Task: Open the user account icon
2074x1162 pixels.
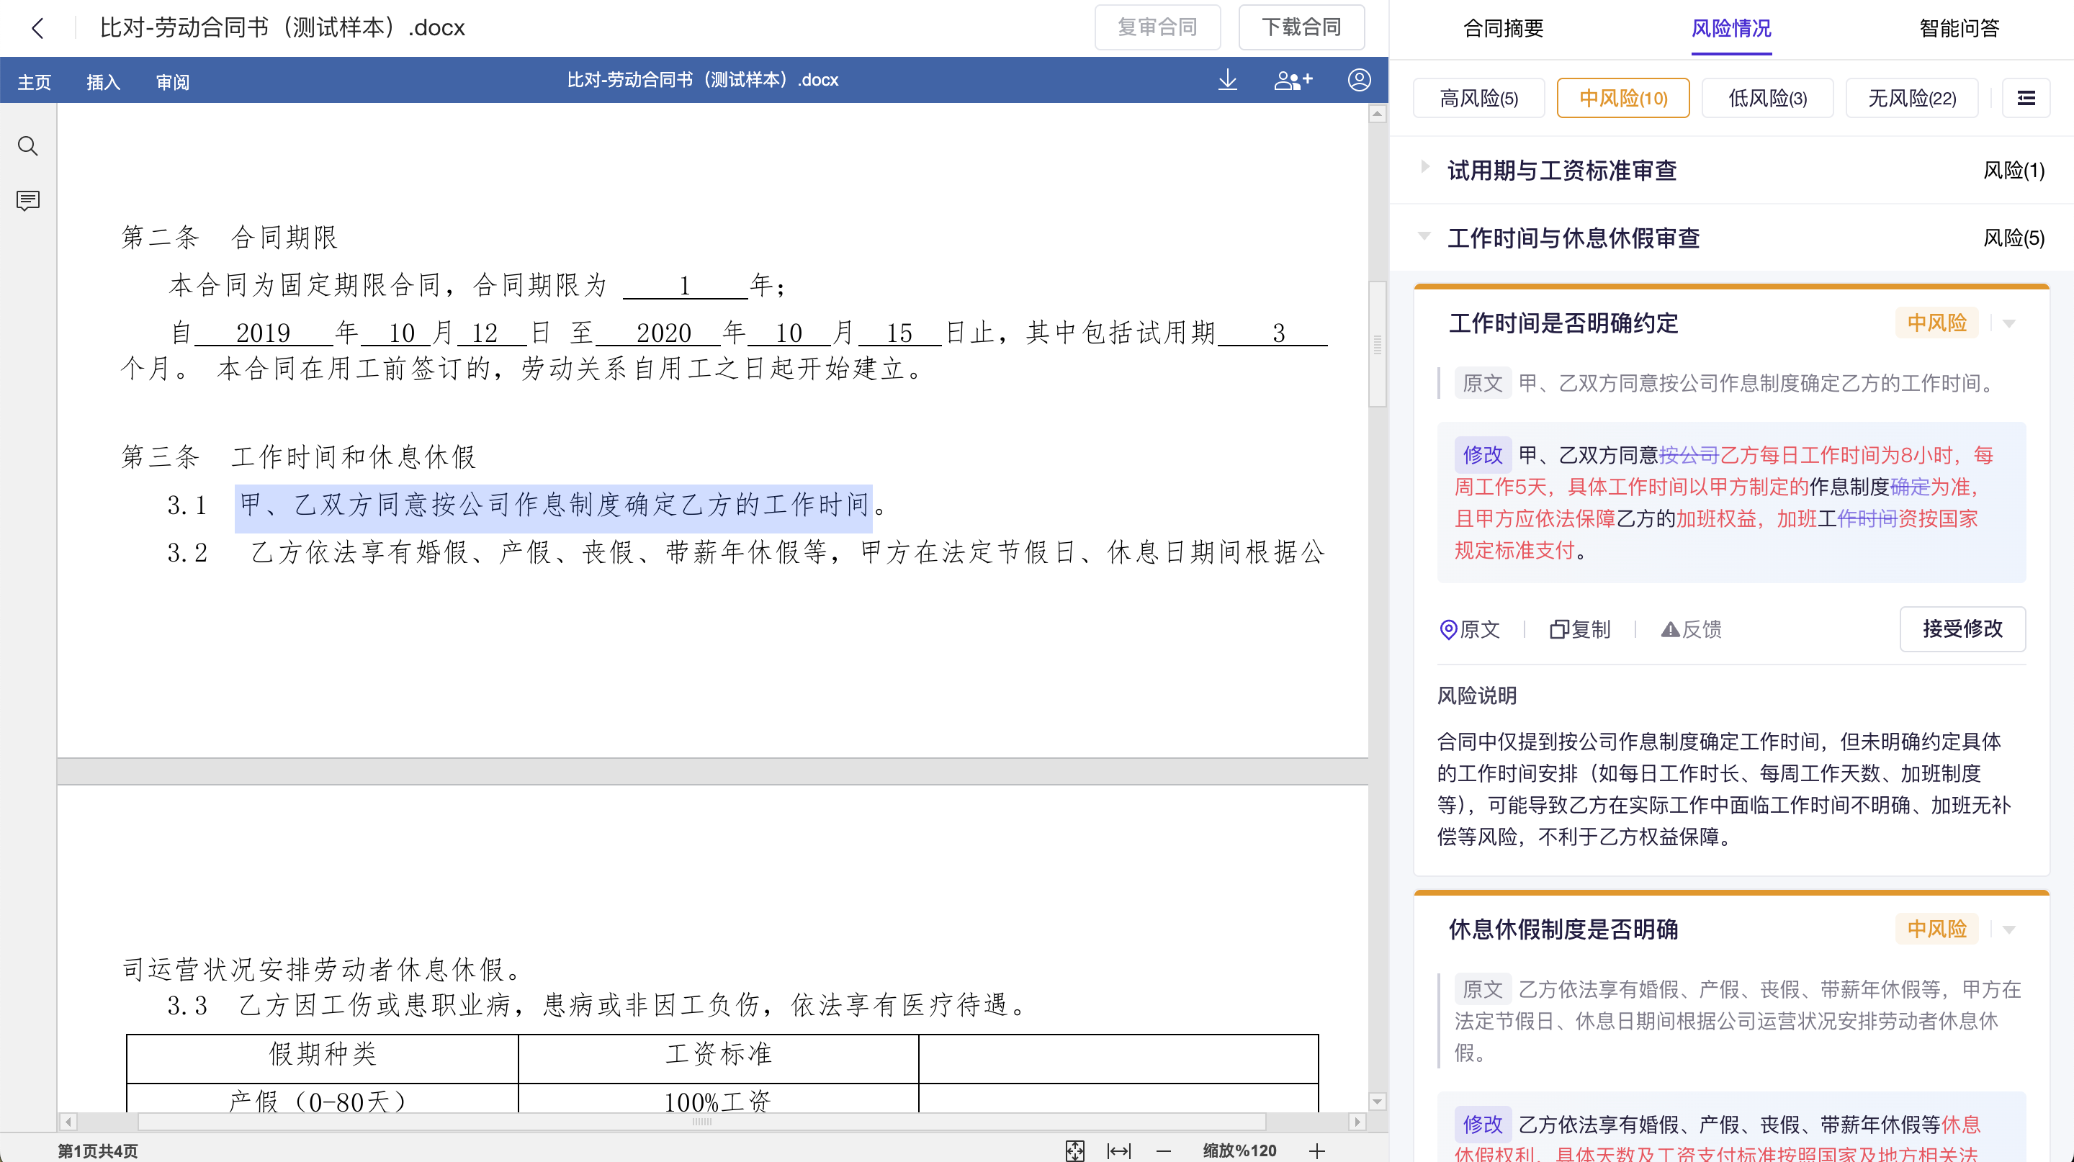Action: click(x=1359, y=80)
